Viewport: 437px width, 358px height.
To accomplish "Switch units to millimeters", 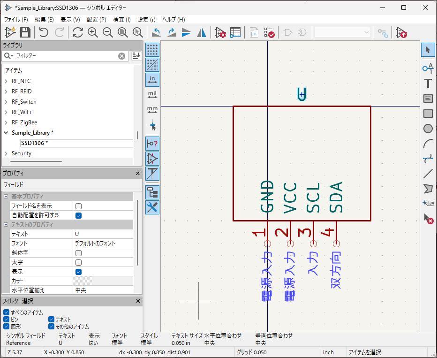I will pos(152,110).
